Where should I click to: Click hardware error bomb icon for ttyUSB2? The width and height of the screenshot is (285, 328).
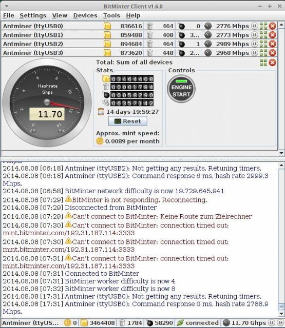(181, 44)
